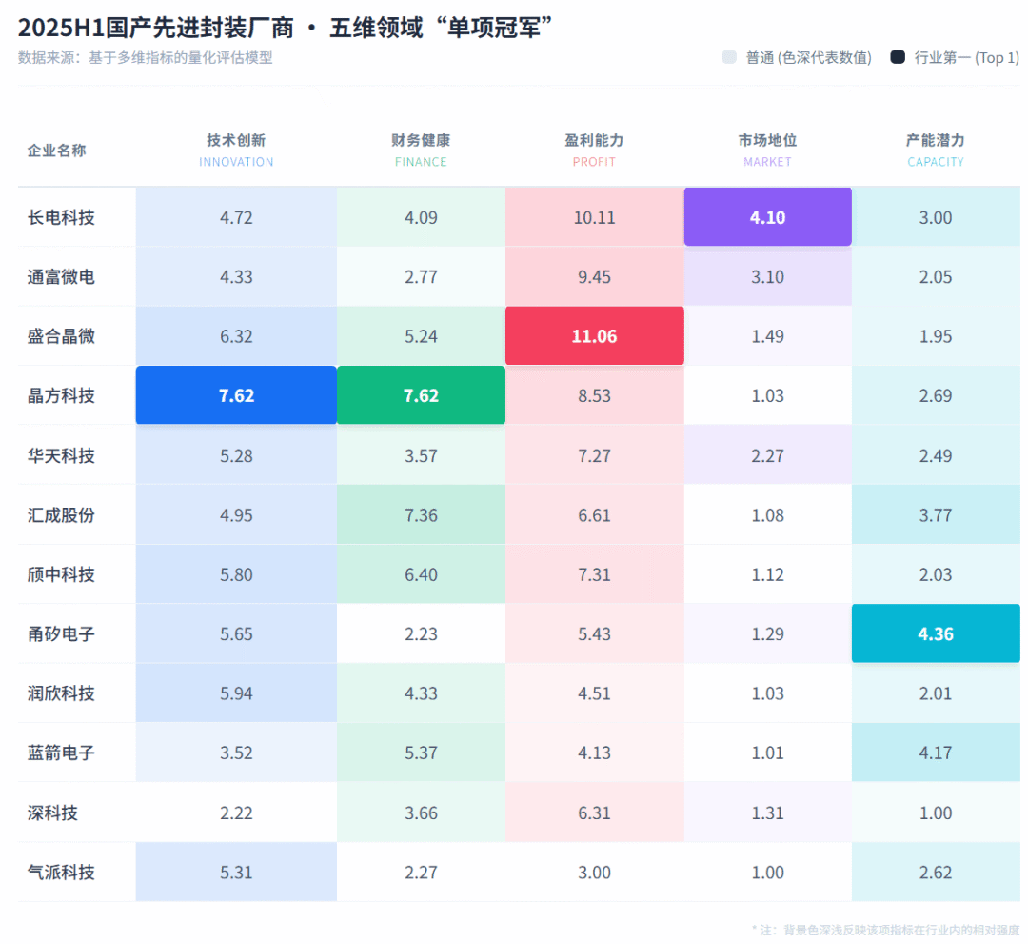Click the '产能潜力 CAPACITY' column header

pyautogui.click(x=936, y=151)
